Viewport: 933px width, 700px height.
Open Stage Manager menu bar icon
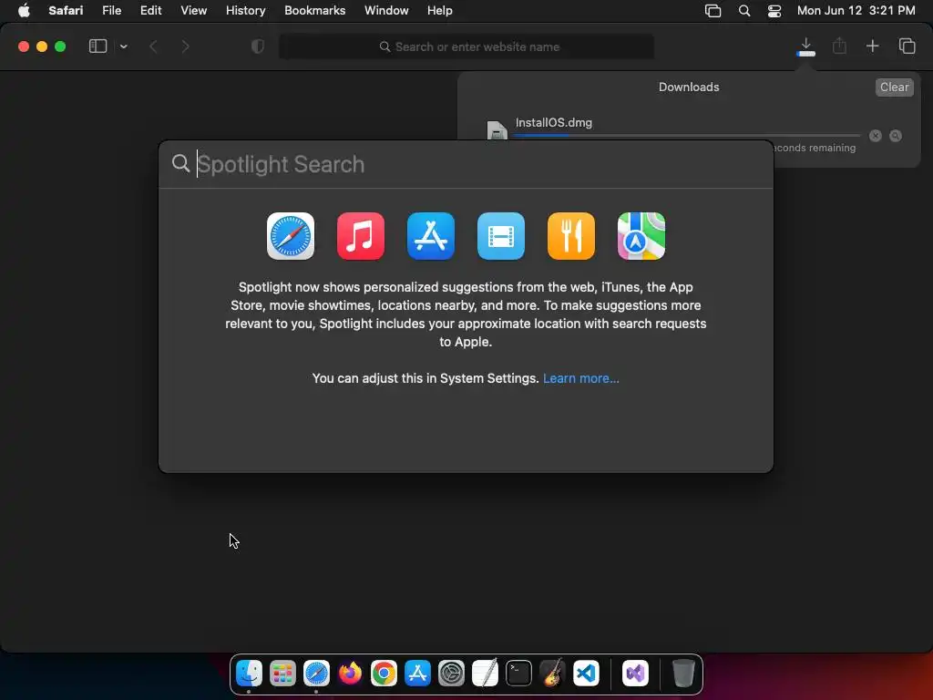tap(713, 11)
